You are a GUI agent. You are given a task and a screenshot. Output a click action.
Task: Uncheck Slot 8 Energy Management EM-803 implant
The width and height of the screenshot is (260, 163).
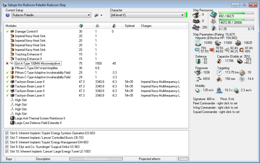pos(7,142)
